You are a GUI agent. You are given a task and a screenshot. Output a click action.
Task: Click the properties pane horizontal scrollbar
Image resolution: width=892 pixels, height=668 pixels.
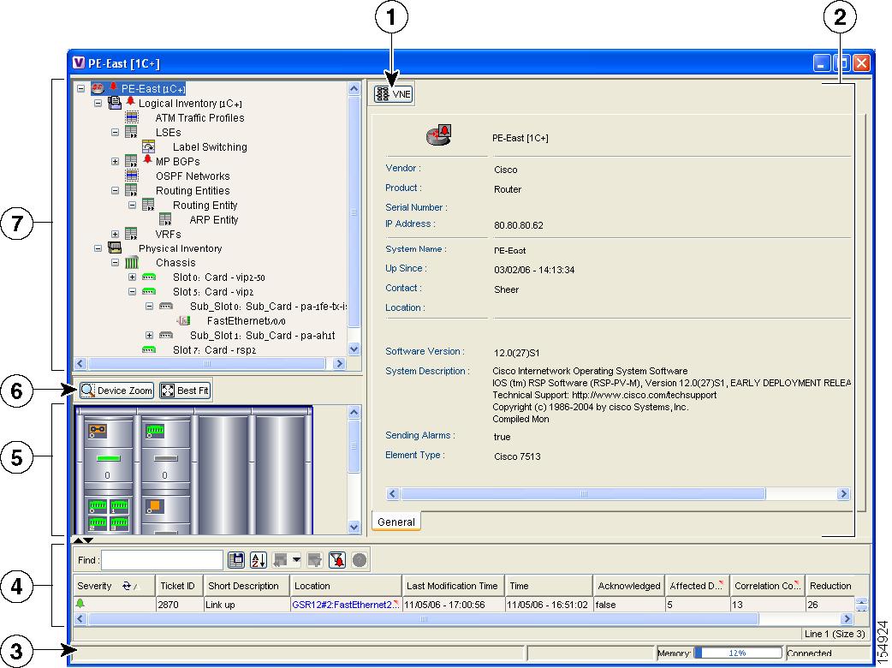pyautogui.click(x=582, y=494)
